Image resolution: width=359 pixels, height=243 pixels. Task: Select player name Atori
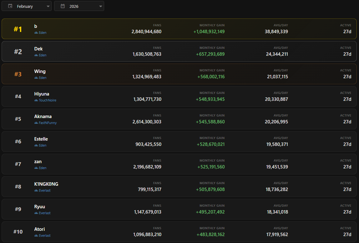pos(40,229)
